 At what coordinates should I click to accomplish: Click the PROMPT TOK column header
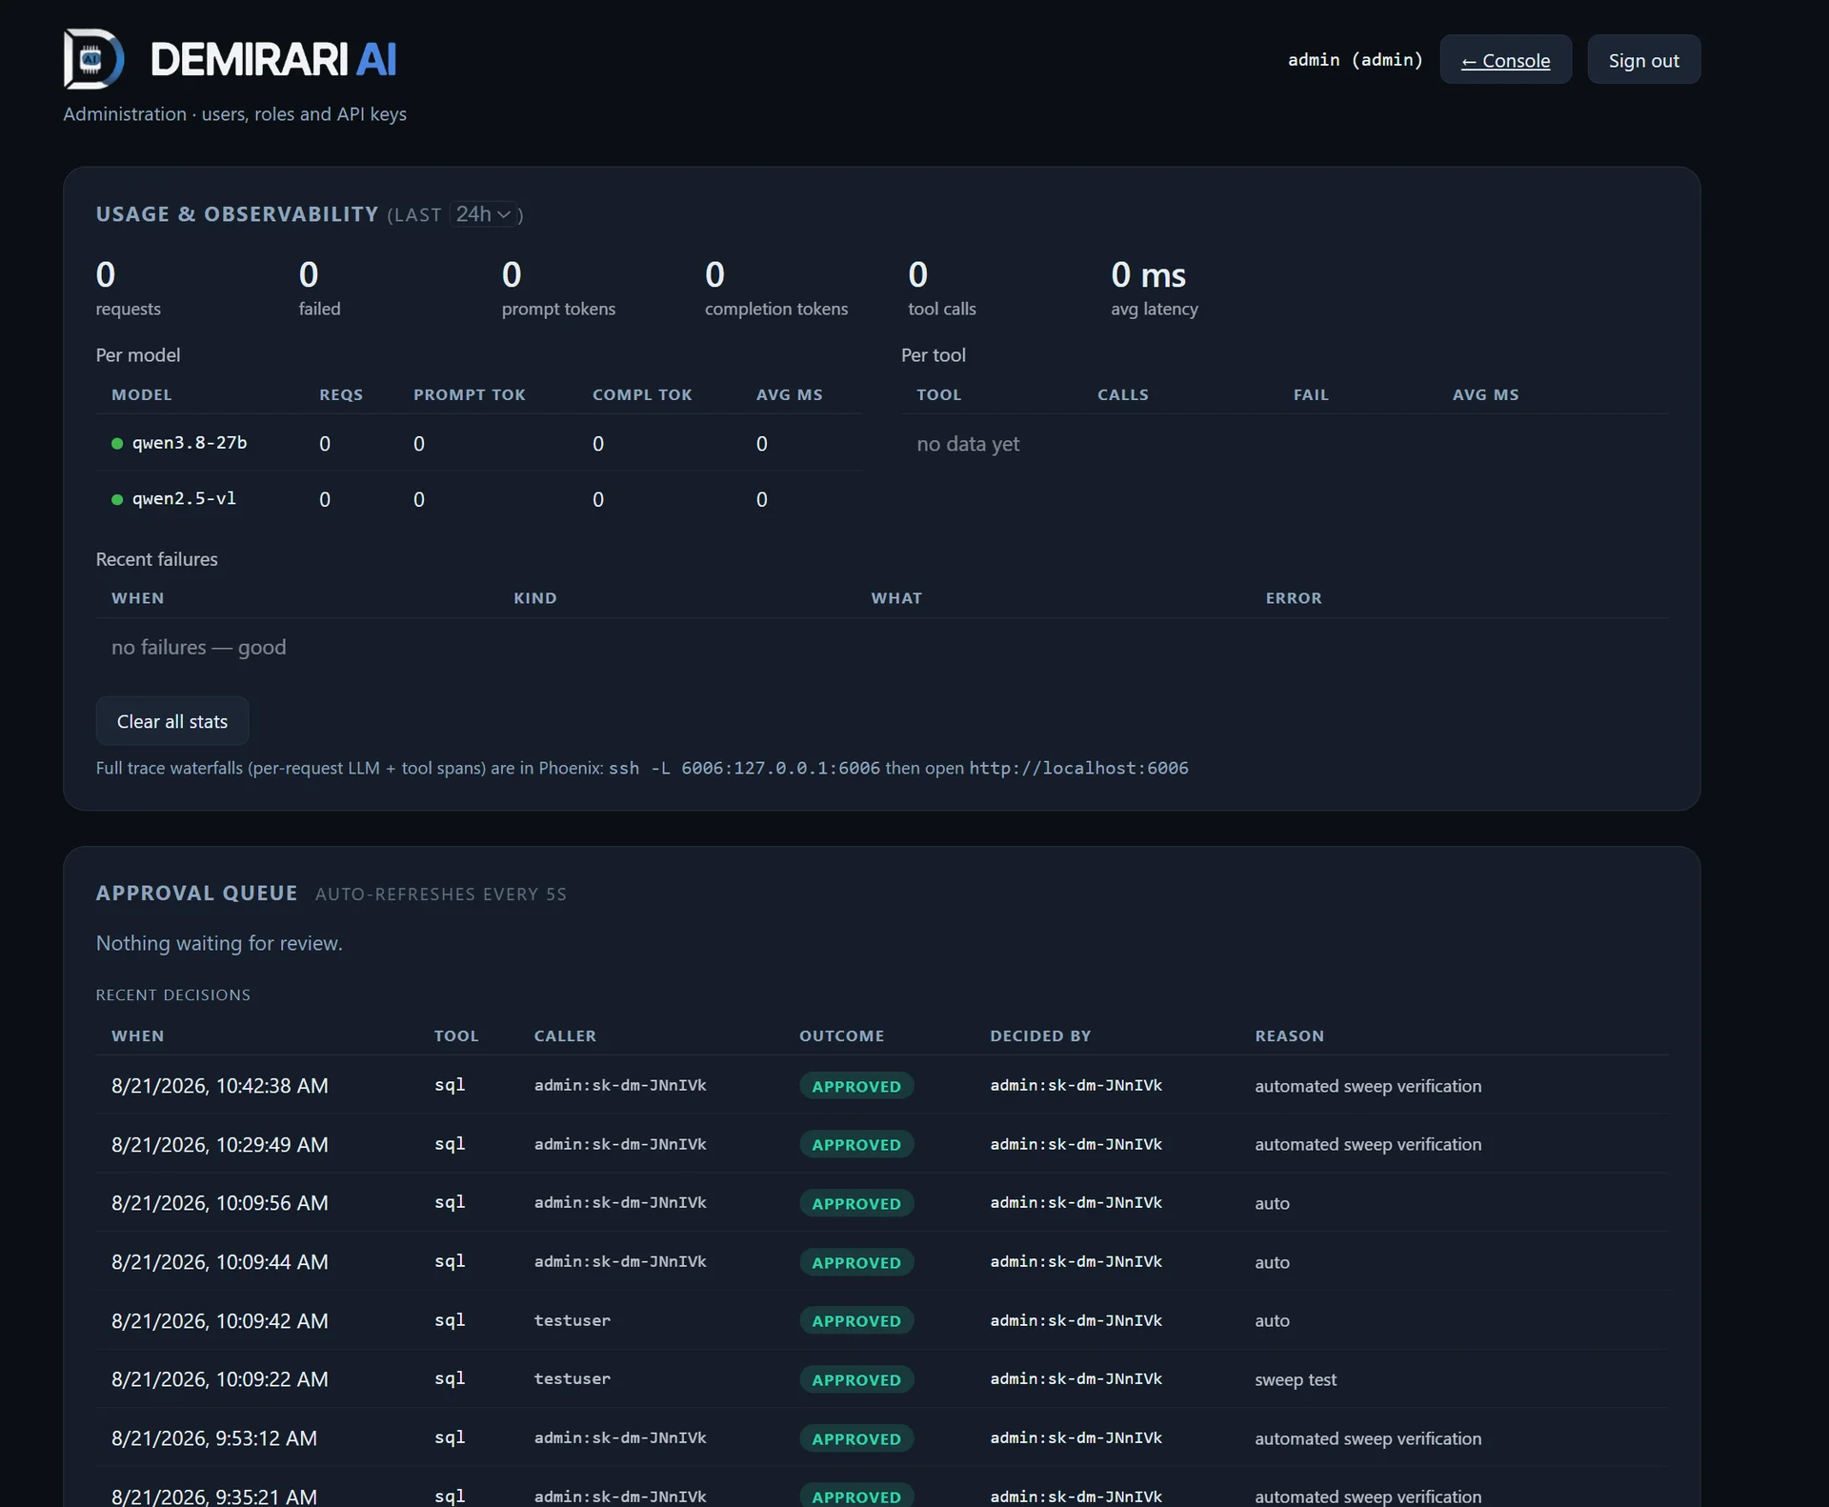click(x=470, y=394)
